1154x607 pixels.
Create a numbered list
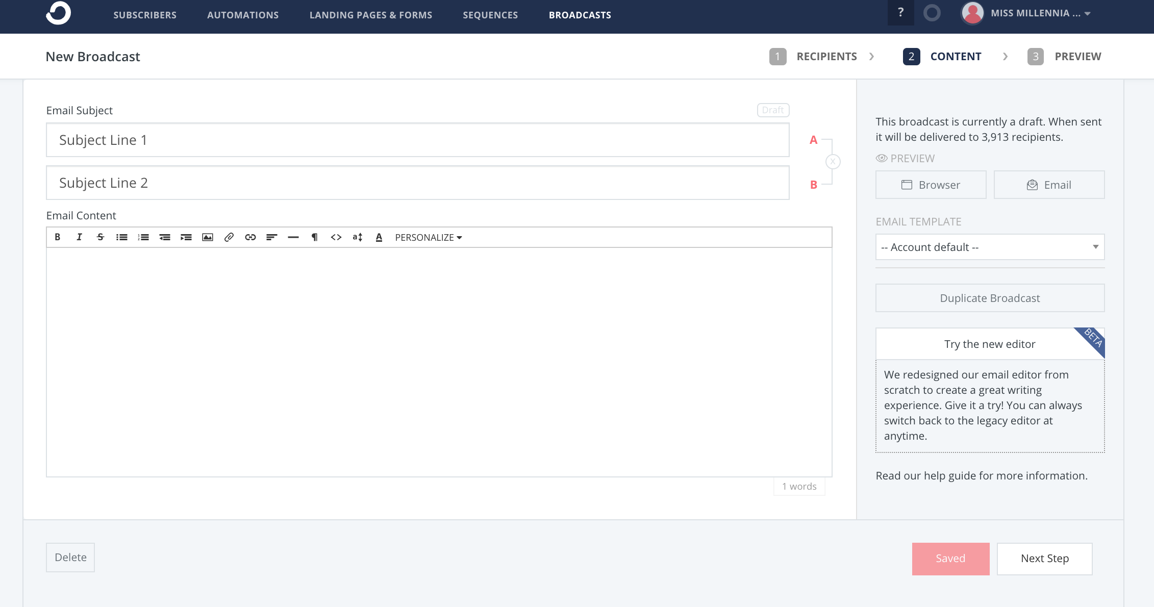click(143, 237)
